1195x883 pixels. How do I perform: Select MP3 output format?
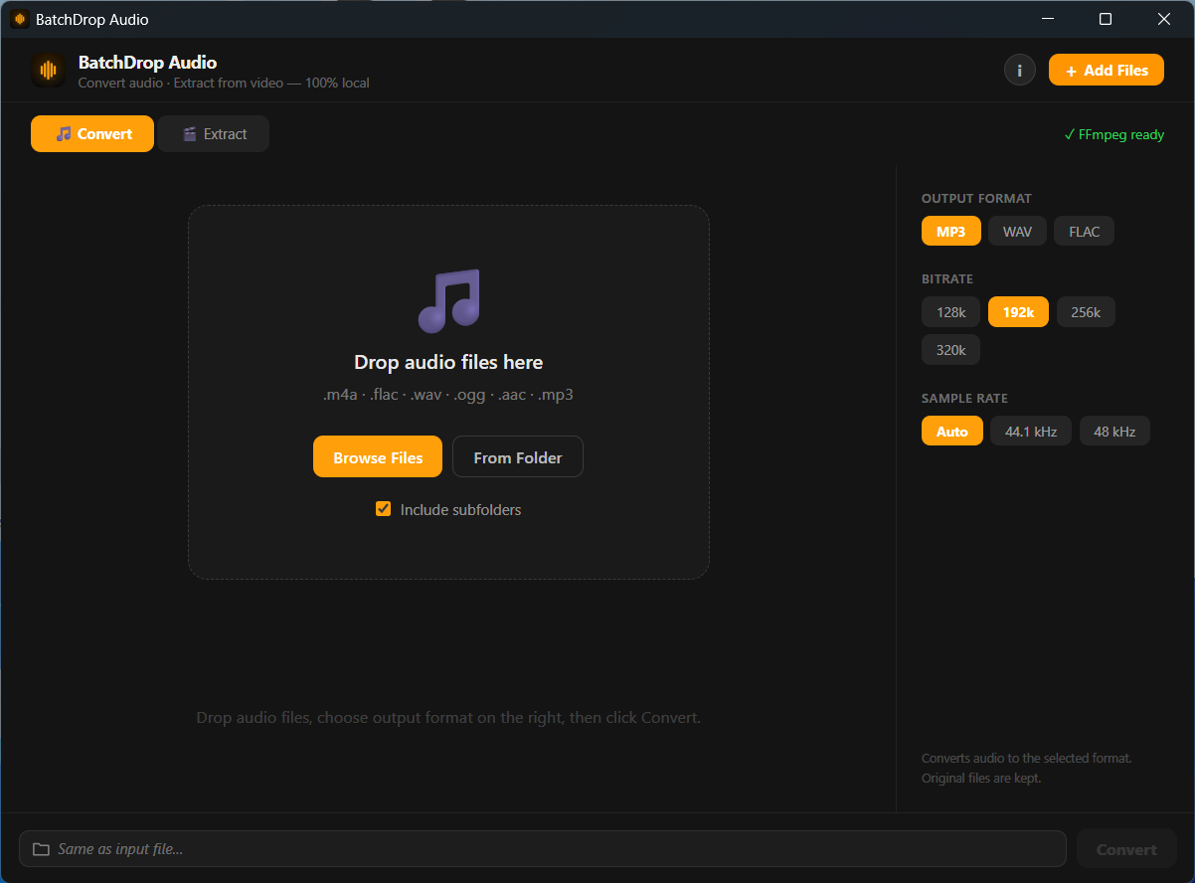(951, 232)
